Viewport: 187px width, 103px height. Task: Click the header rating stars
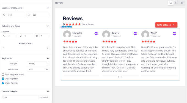coord(73,24)
